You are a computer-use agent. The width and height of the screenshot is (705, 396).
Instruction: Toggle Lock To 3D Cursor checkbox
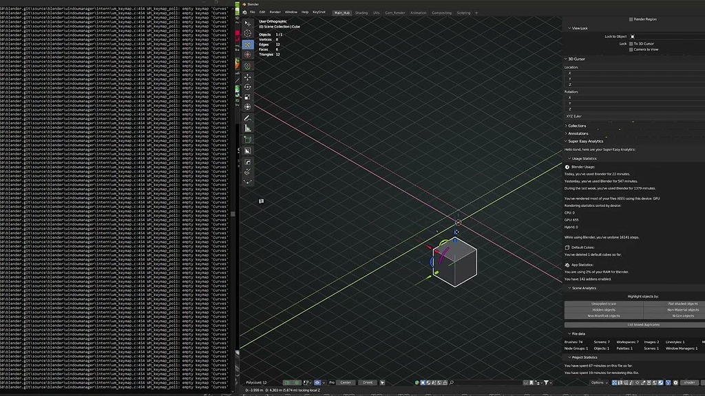(631, 43)
